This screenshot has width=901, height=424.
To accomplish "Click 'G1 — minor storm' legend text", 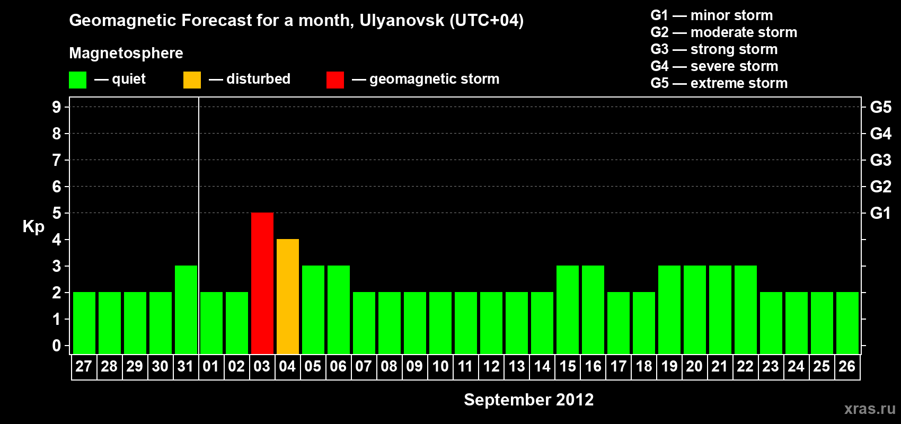I will (x=711, y=15).
